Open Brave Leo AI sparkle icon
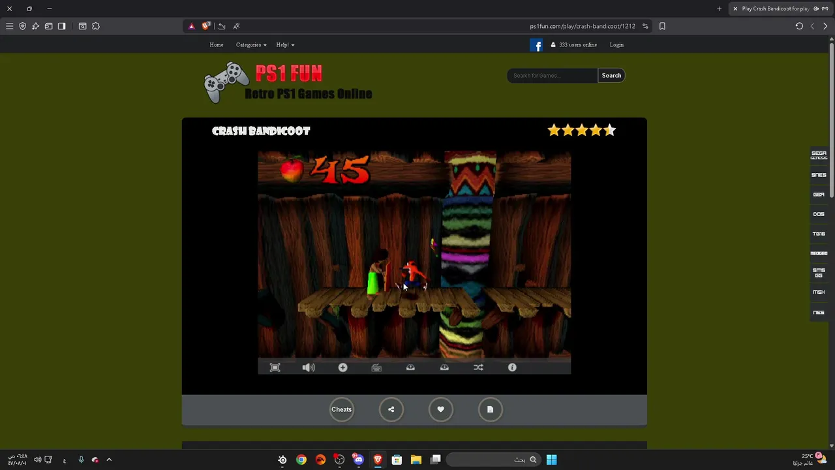Viewport: 835px width, 470px height. 35,26
